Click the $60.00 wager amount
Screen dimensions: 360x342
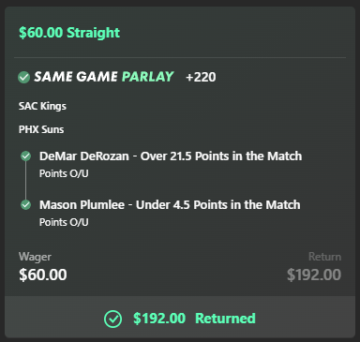point(43,275)
